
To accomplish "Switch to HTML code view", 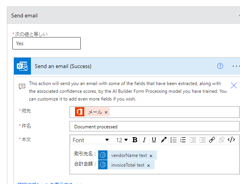I will pyautogui.click(x=231, y=140).
